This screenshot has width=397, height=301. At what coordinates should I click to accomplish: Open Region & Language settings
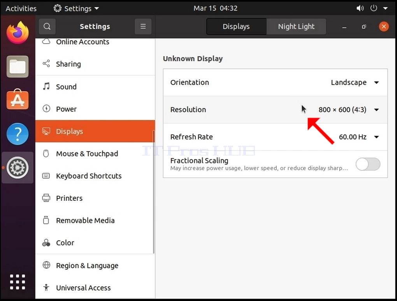click(95, 266)
